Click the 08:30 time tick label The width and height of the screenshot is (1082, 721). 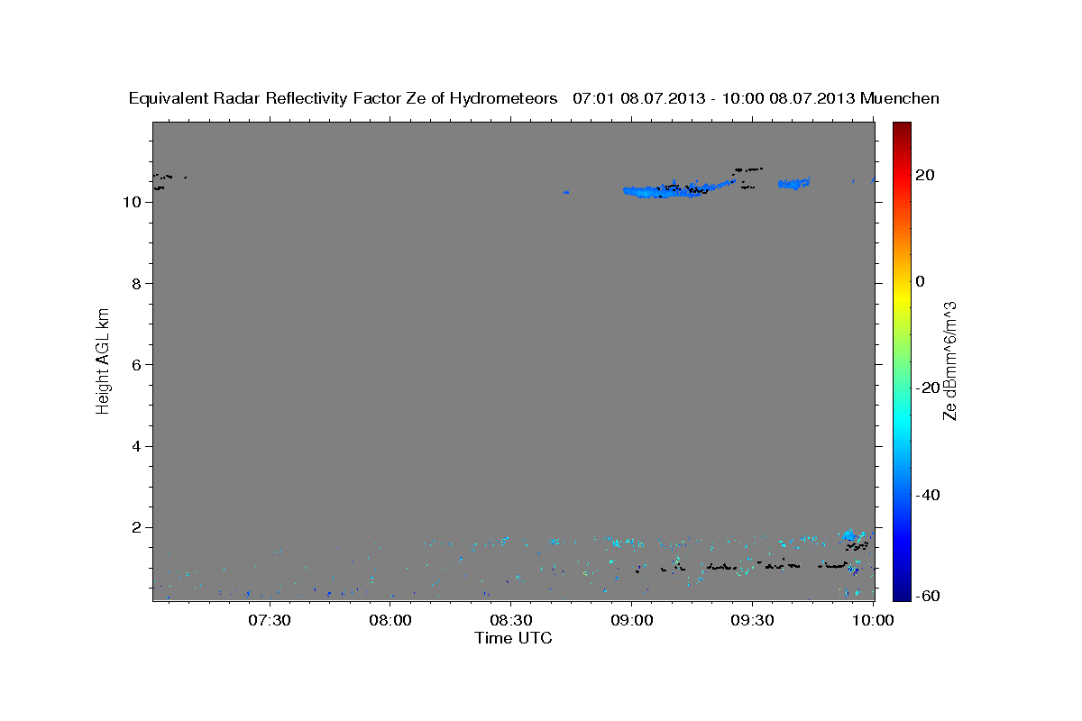click(511, 620)
